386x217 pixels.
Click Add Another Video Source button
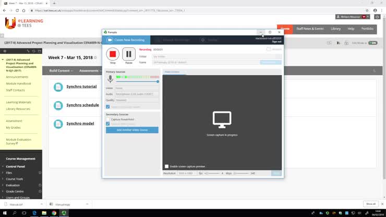click(x=132, y=129)
